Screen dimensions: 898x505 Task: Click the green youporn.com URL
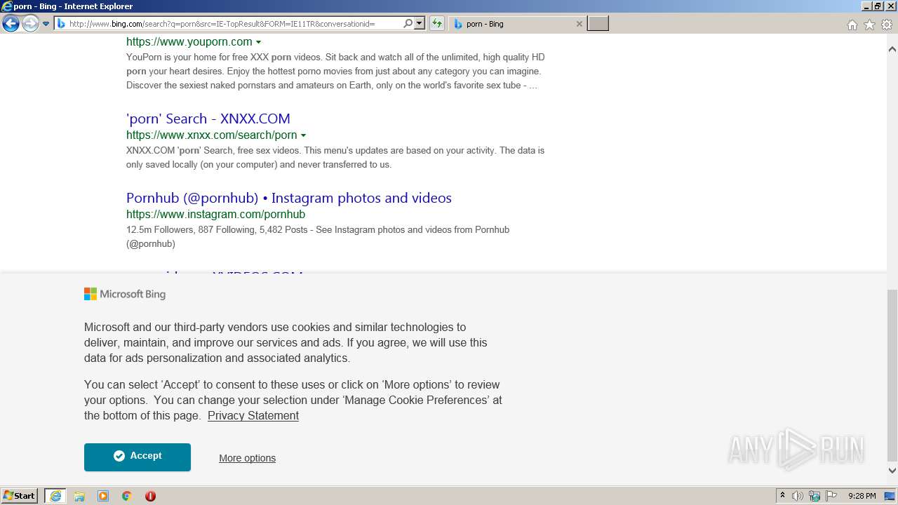tap(189, 41)
